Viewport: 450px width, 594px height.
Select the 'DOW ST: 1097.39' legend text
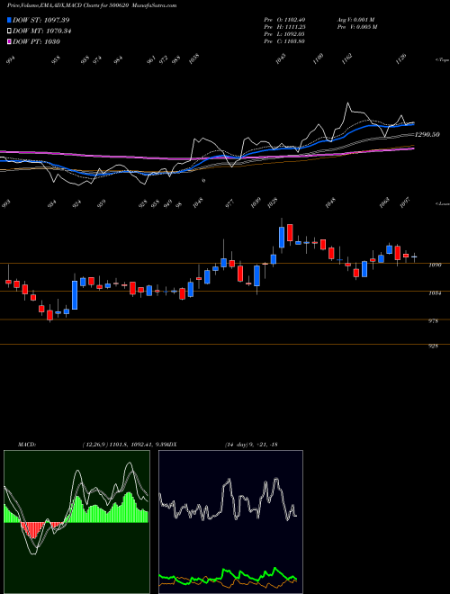[x=40, y=20]
